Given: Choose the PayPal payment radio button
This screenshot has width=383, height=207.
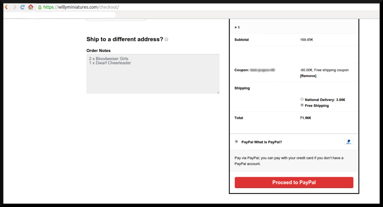Looking at the screenshot, I should (x=236, y=141).
